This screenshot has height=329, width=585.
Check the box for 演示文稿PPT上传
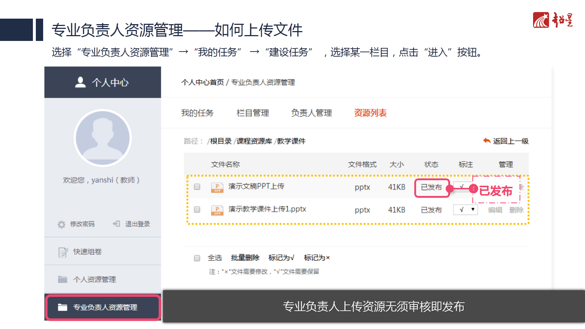[x=197, y=187]
